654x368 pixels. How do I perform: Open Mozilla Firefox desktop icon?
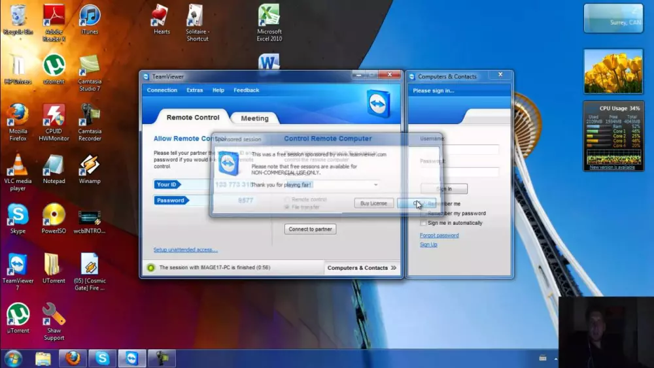[x=18, y=122]
